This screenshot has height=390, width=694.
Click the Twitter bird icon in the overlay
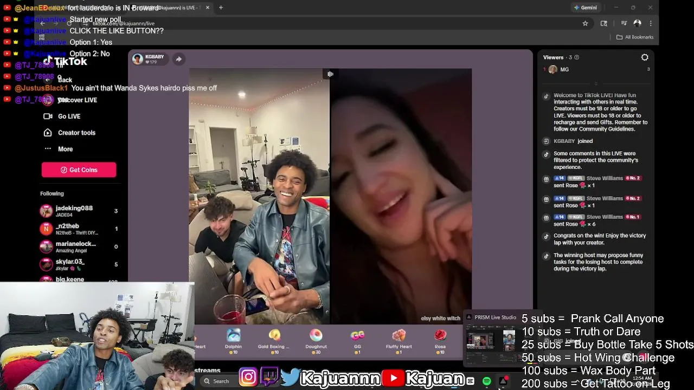pos(291,378)
